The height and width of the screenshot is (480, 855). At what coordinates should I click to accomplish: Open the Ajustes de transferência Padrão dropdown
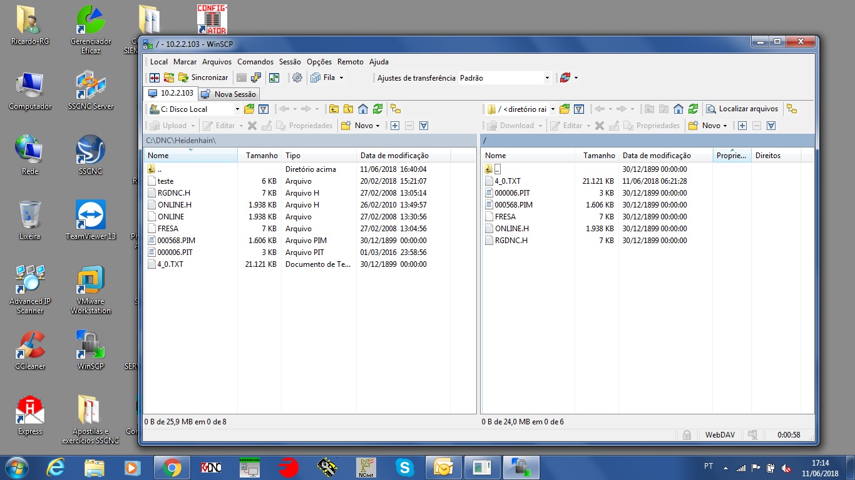[x=546, y=78]
